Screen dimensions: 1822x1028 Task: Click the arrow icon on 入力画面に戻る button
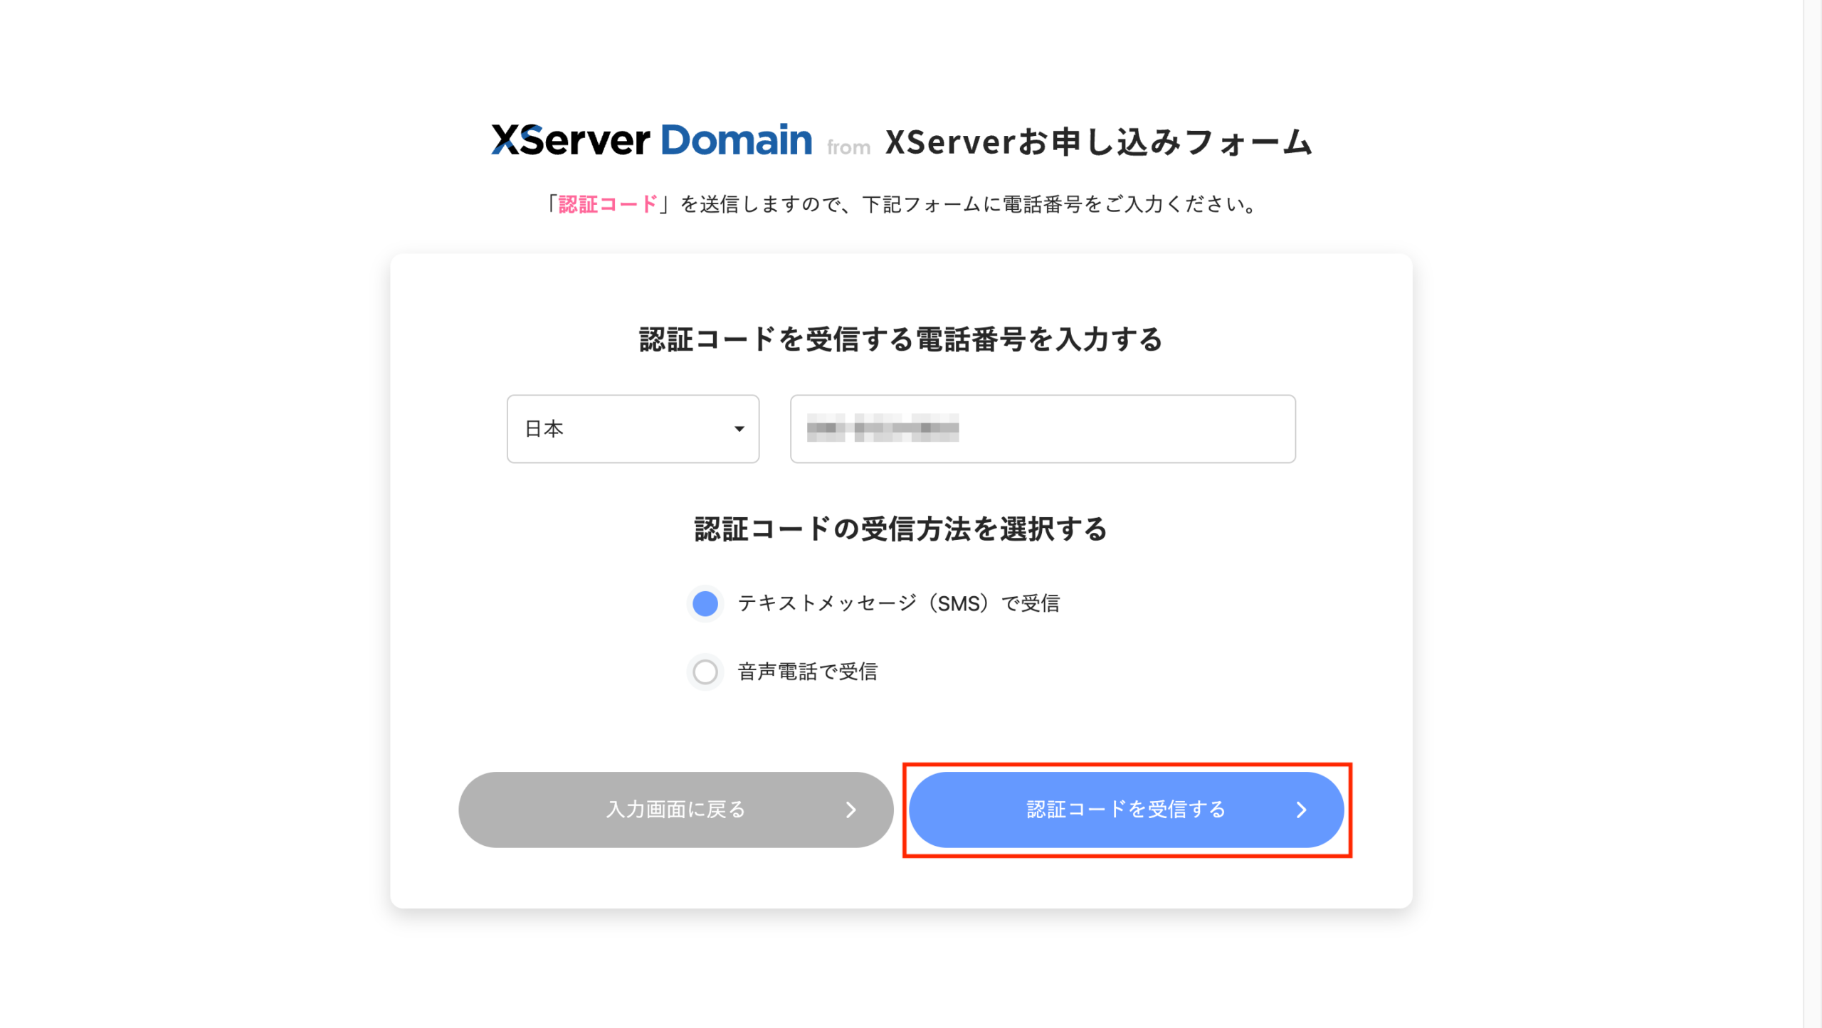coord(851,810)
